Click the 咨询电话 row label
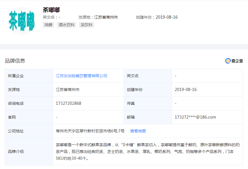 (16, 103)
